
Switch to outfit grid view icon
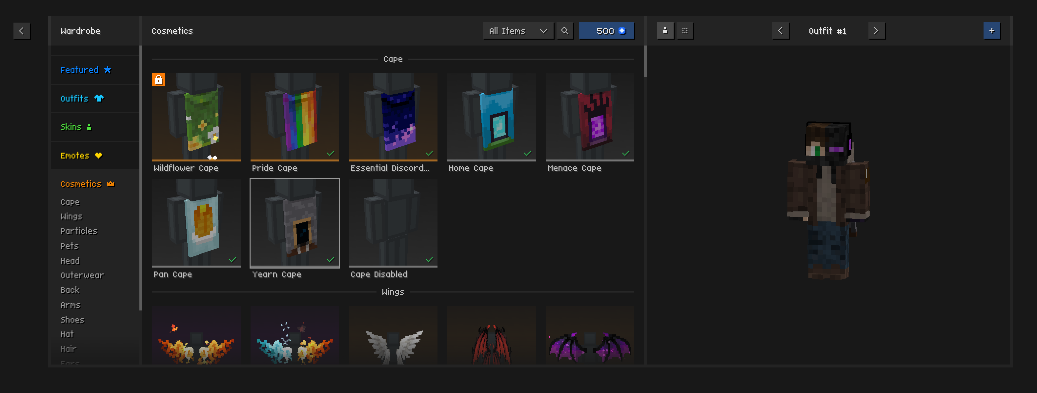click(x=685, y=30)
